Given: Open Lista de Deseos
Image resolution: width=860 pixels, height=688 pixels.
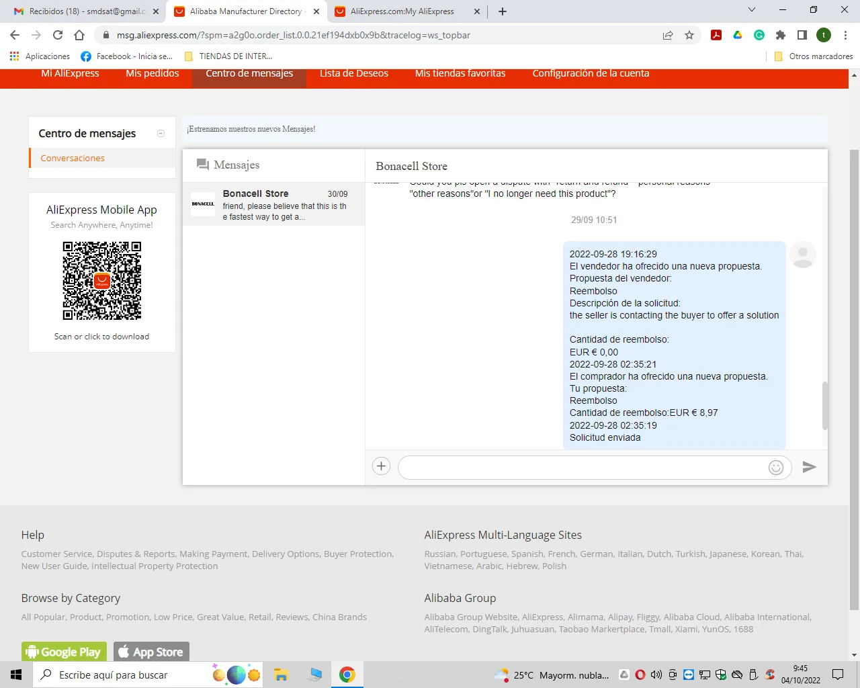Looking at the screenshot, I should coord(354,74).
